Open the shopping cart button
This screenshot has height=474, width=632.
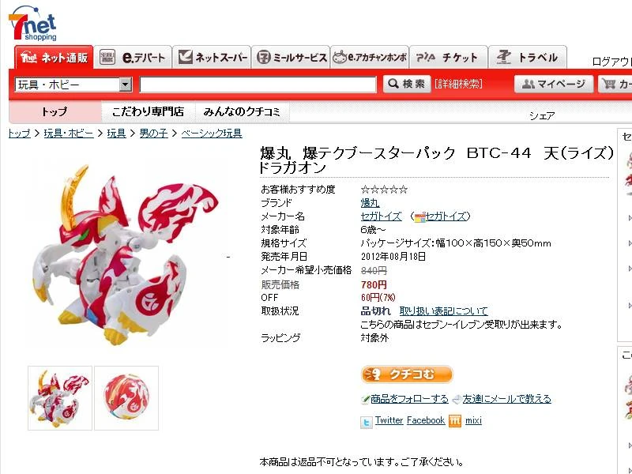(x=615, y=84)
